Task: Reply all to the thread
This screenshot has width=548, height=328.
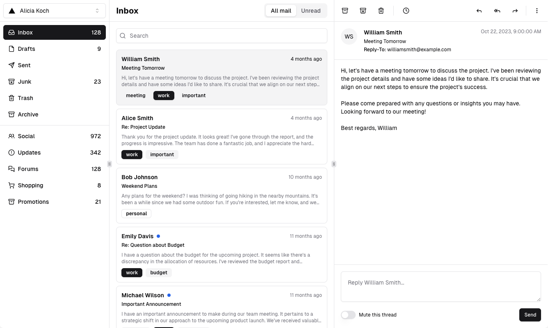Action: tap(497, 11)
